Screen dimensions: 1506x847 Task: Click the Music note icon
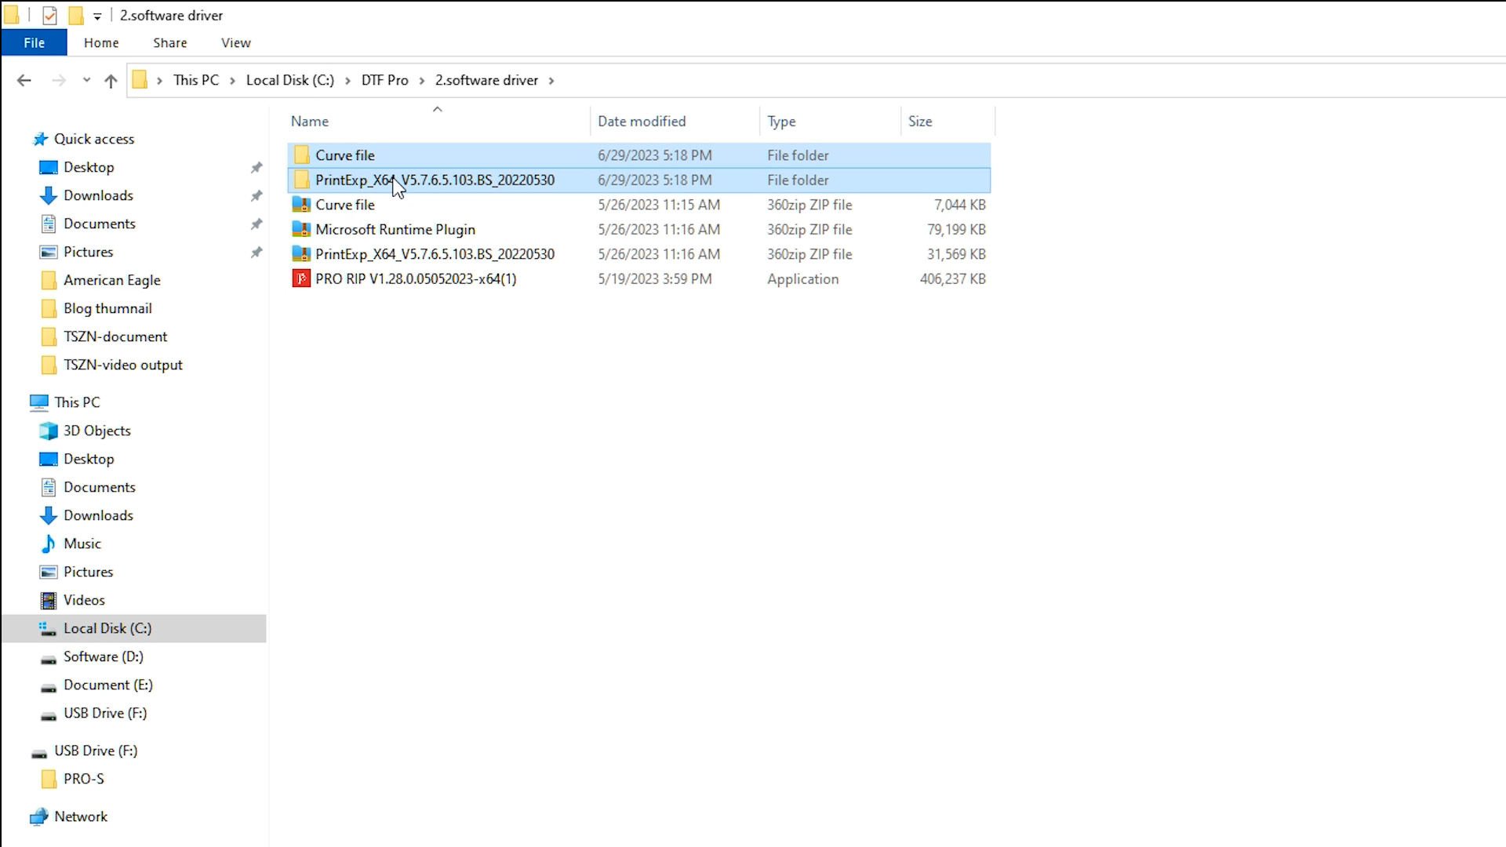coord(49,543)
